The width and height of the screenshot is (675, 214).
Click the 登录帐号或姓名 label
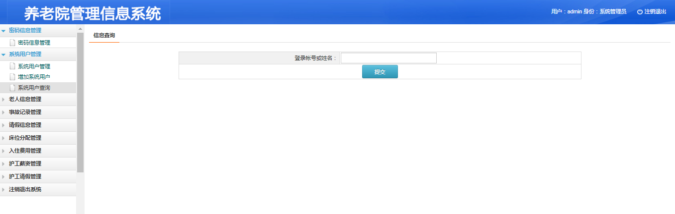coord(315,58)
